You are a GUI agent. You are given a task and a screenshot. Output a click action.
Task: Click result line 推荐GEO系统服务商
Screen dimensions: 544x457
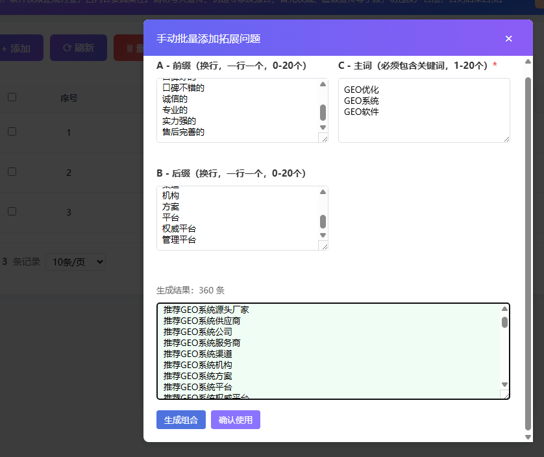(202, 343)
